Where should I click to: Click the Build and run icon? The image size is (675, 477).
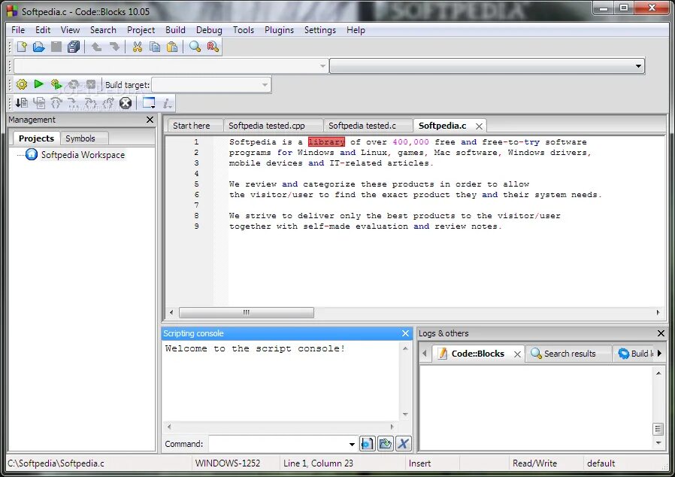[56, 84]
